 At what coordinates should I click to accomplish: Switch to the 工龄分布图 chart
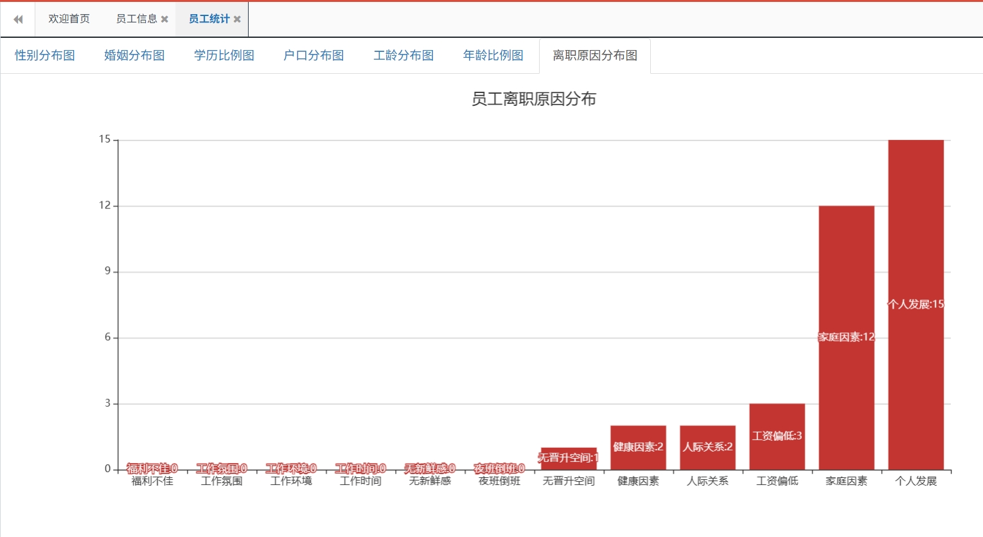tap(402, 55)
